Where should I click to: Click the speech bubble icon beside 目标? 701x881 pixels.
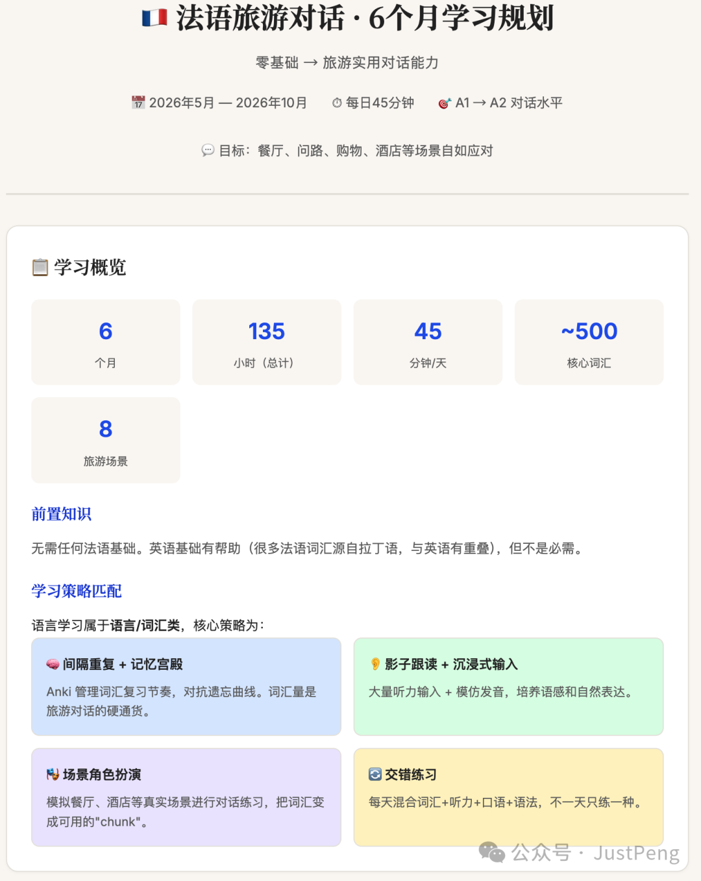tap(208, 151)
